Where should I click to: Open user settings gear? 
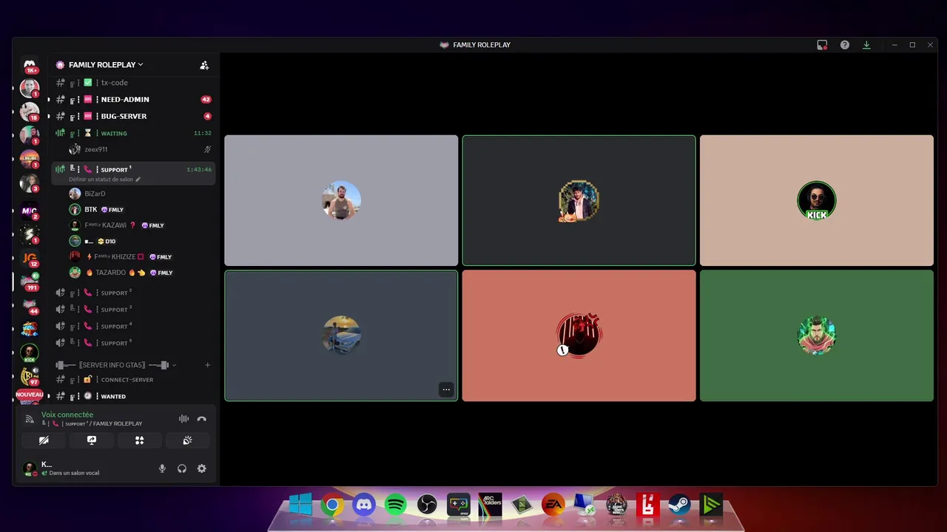pos(202,468)
